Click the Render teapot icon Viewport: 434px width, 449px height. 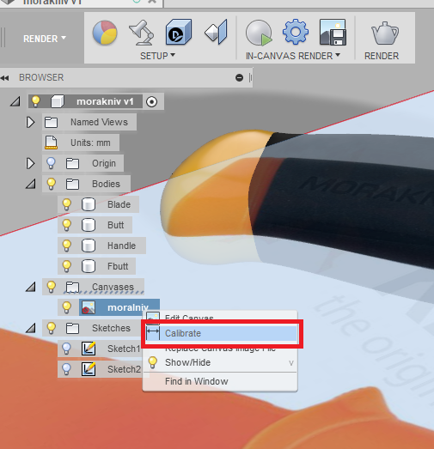[385, 33]
